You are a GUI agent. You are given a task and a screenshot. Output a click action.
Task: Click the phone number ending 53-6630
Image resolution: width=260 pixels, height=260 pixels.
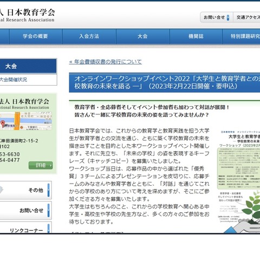pos(10,154)
